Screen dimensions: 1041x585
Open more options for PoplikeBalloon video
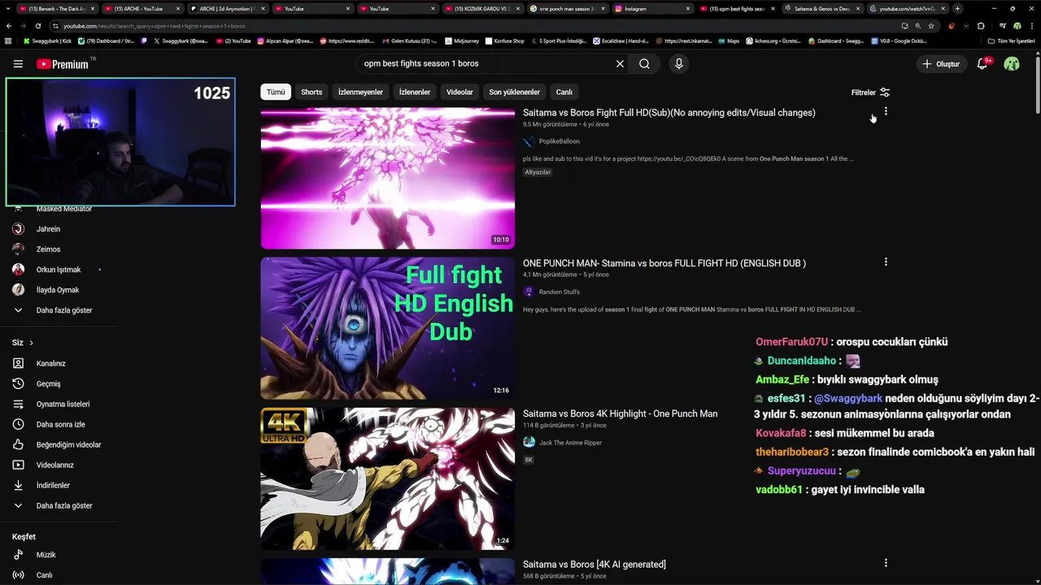click(886, 112)
